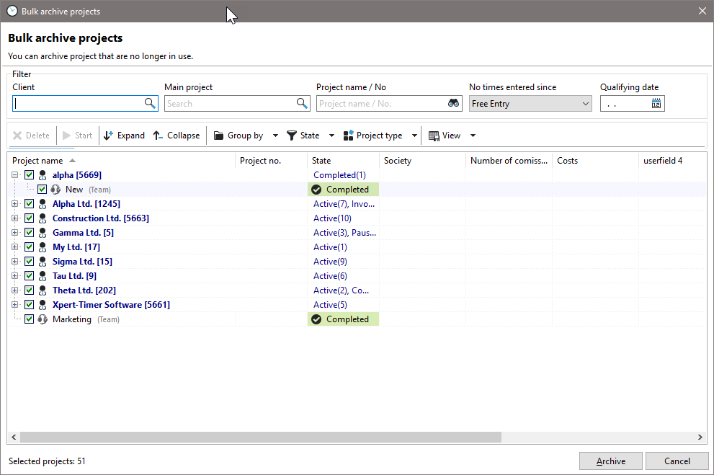The image size is (714, 475).
Task: Click the Xpert-Timer Software [5661] row name
Action: pyautogui.click(x=111, y=305)
